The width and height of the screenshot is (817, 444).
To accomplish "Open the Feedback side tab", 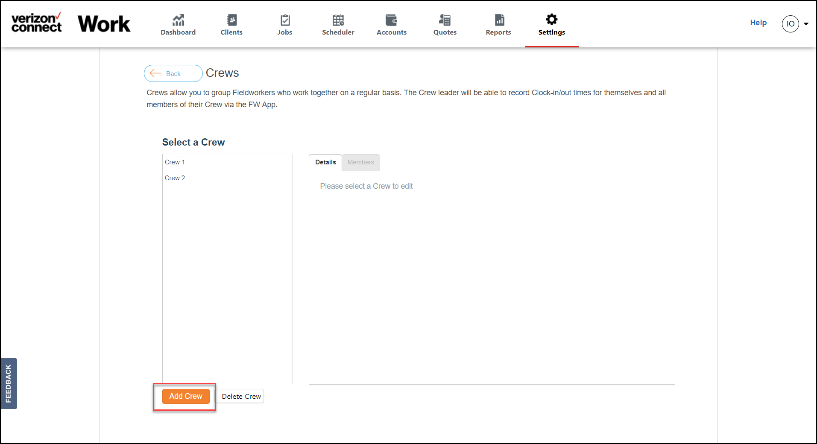I will coord(9,383).
